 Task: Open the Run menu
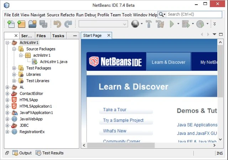[x=80, y=15]
